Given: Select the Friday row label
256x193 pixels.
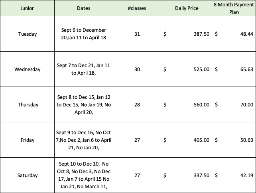Looking at the screenshot, I should 27,140.
